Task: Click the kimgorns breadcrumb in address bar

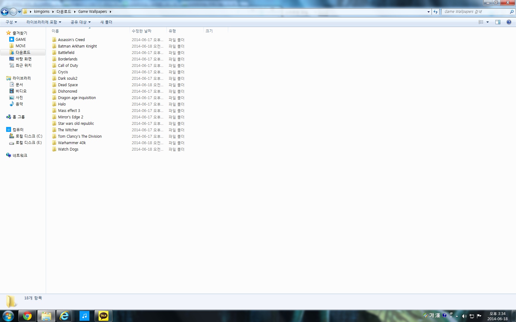Action: click(x=42, y=12)
